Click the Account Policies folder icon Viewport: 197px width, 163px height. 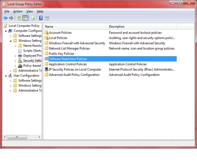tap(46, 33)
